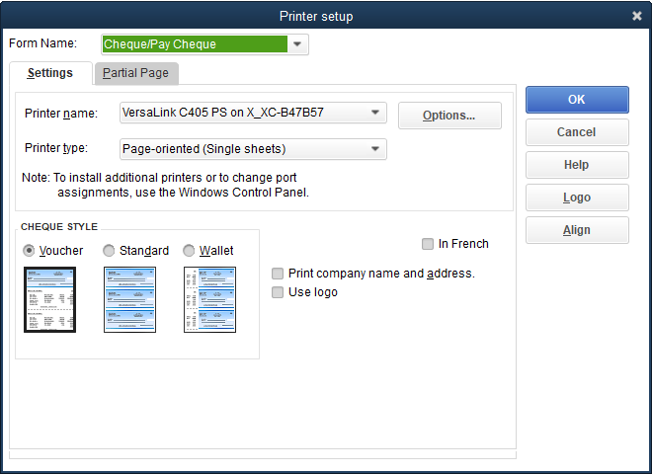Close the Printer setup dialog
The width and height of the screenshot is (652, 474).
tap(636, 16)
